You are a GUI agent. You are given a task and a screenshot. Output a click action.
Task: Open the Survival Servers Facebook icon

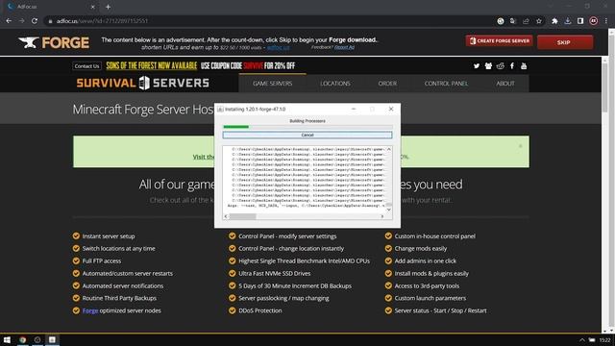click(x=512, y=66)
